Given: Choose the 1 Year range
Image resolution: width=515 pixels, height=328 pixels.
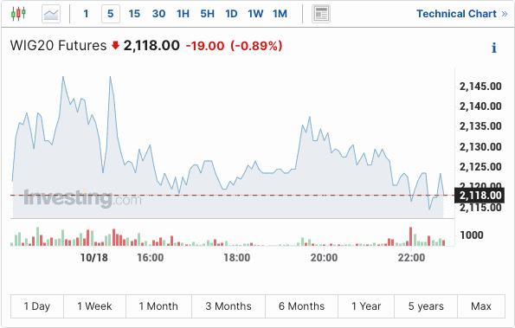Looking at the screenshot, I should (366, 306).
